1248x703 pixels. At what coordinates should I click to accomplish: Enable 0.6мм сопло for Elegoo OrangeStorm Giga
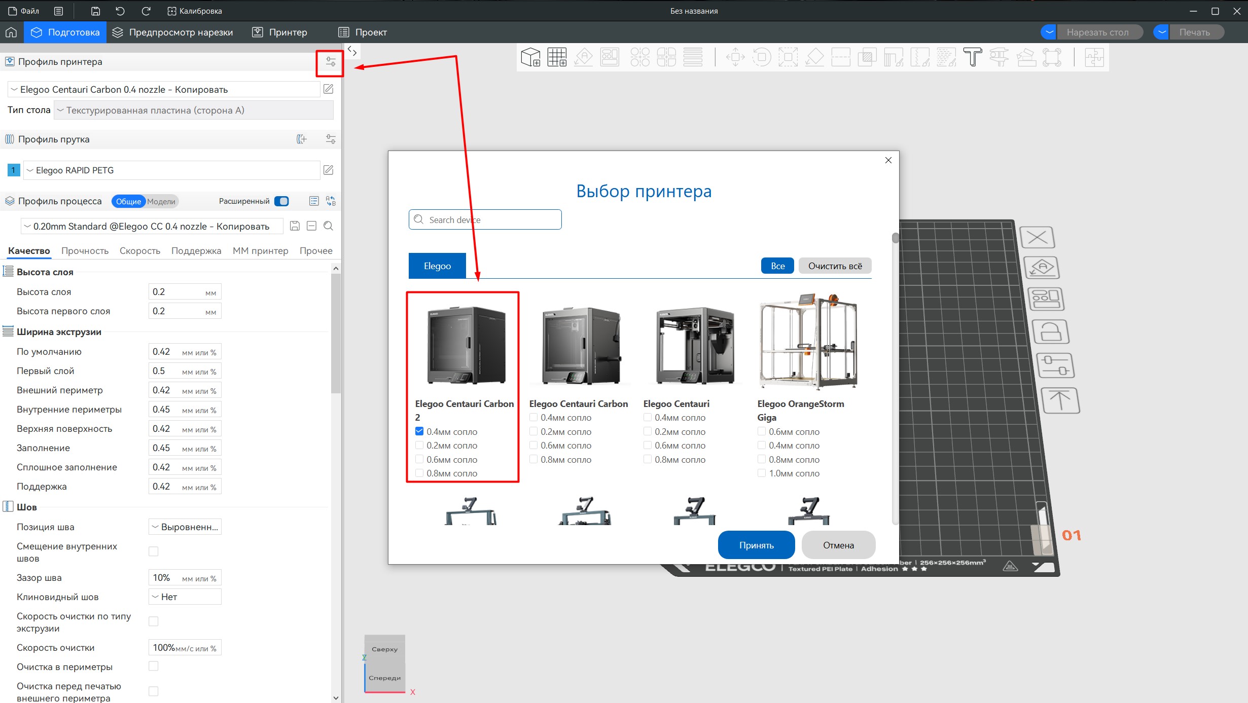(x=762, y=432)
